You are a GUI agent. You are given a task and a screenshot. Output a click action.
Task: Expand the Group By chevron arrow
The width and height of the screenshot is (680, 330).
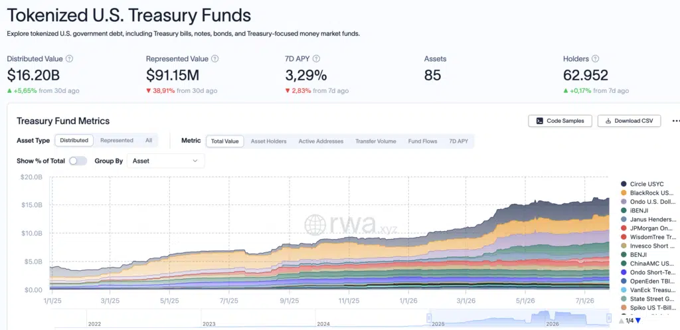pos(195,161)
